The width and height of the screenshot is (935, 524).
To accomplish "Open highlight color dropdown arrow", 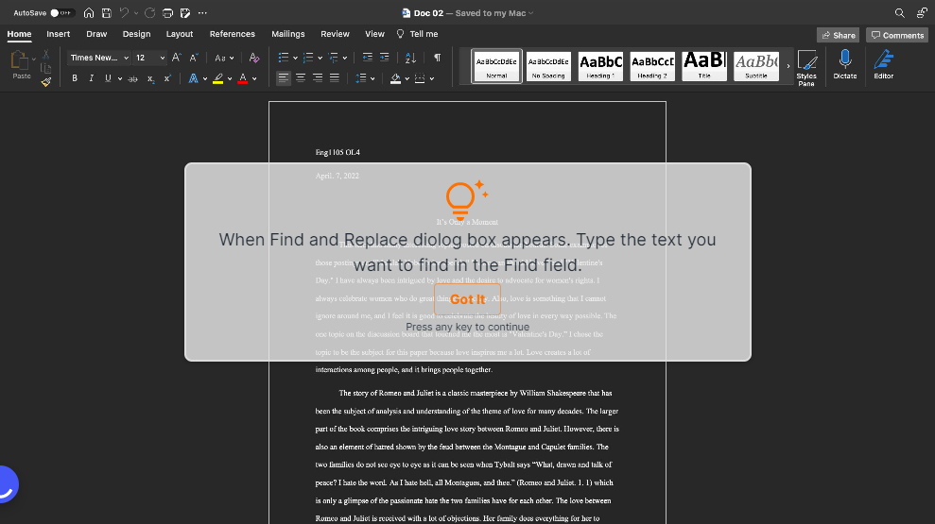I will click(230, 78).
